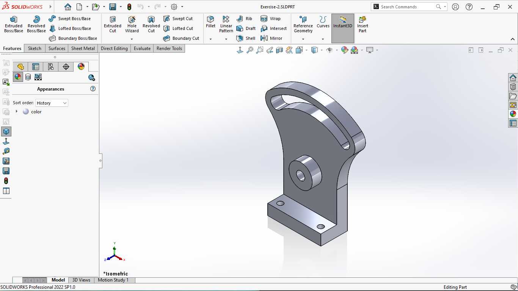This screenshot has height=291, width=518.
Task: Open the Hole Wizard
Action: [x=132, y=24]
